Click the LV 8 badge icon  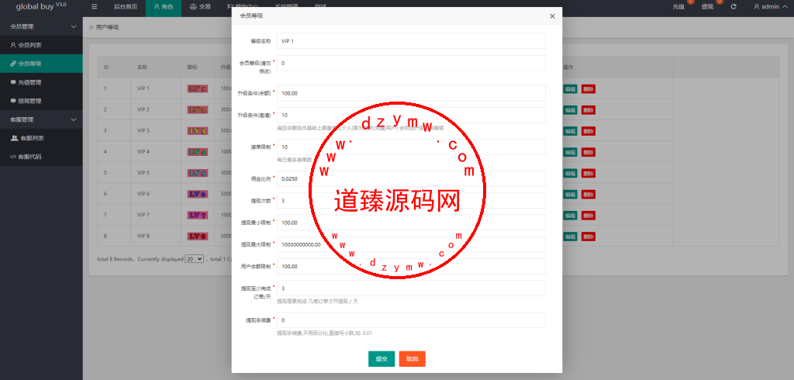click(x=198, y=236)
